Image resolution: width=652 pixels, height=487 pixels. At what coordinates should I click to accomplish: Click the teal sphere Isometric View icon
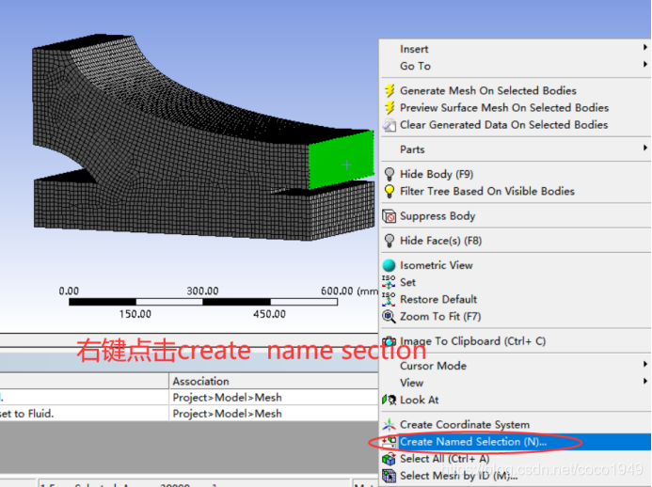390,265
